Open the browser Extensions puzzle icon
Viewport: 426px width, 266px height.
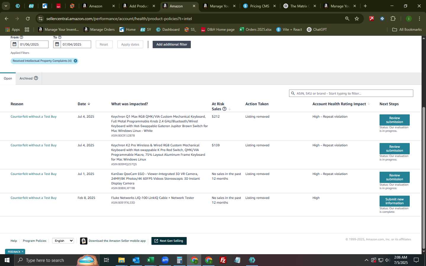pos(393,19)
